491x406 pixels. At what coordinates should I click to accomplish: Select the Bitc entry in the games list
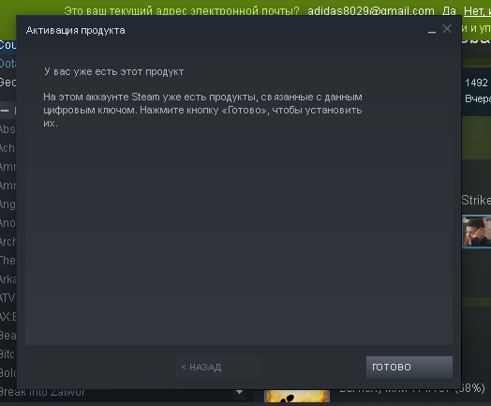pos(7,354)
